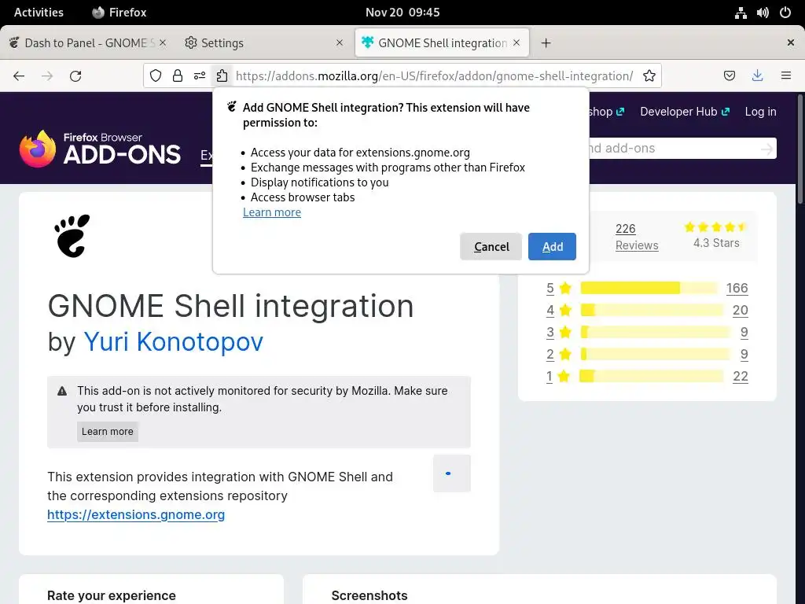This screenshot has width=805, height=604.
Task: Click inside the address bar URL
Action: point(434,76)
